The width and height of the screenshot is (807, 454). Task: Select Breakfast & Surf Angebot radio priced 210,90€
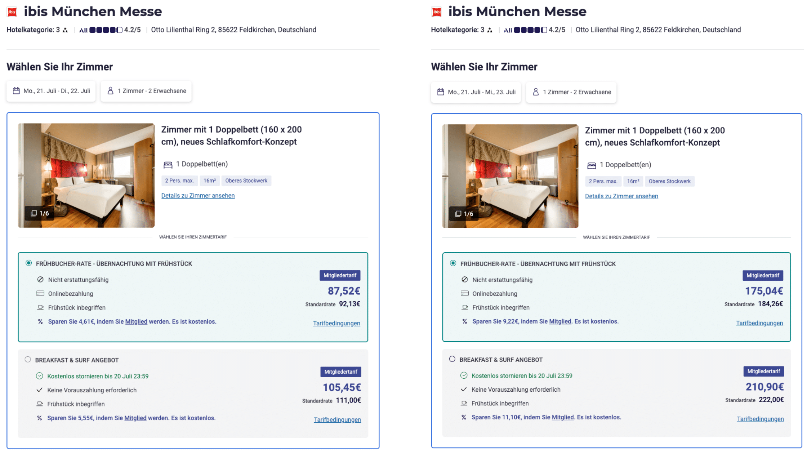[452, 359]
